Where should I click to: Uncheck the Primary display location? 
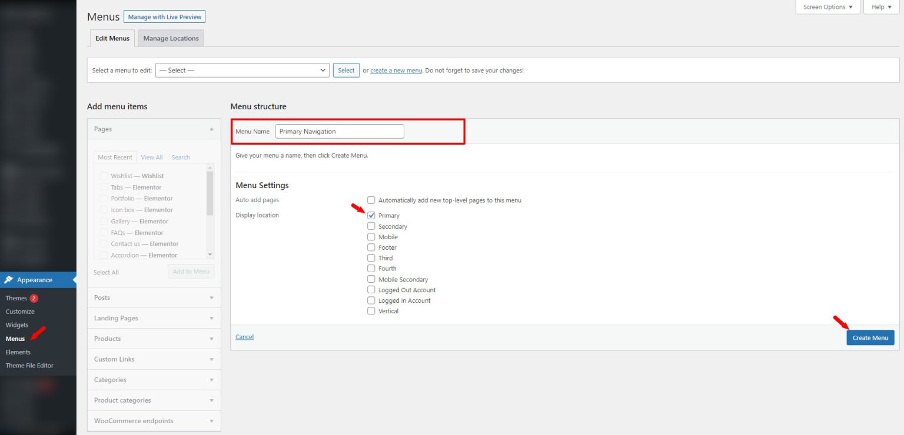pyautogui.click(x=371, y=215)
